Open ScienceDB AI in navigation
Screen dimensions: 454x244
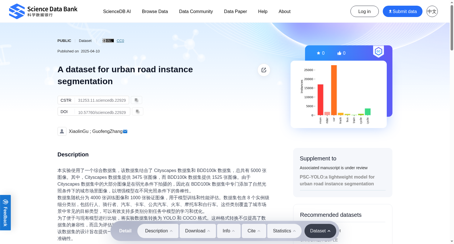point(117,11)
